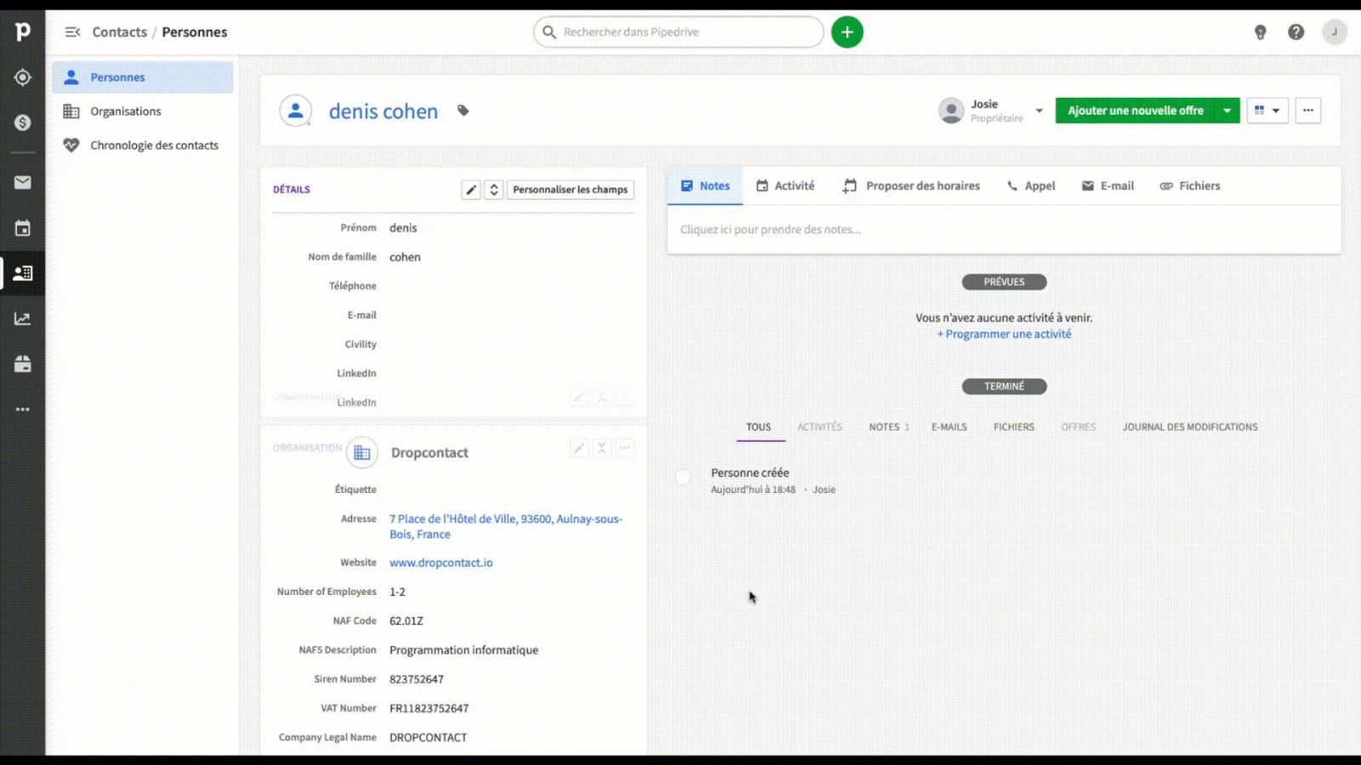Open Organisations in contacts sidebar
Viewport: 1361px width, 765px height.
click(142, 111)
